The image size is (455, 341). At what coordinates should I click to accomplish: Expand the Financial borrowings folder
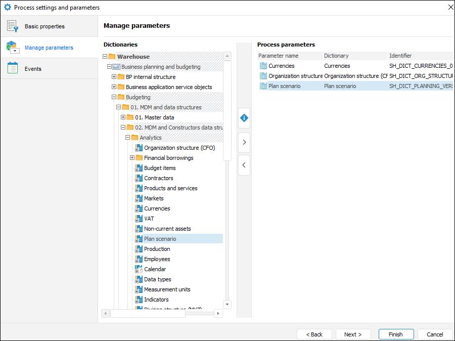click(x=132, y=158)
